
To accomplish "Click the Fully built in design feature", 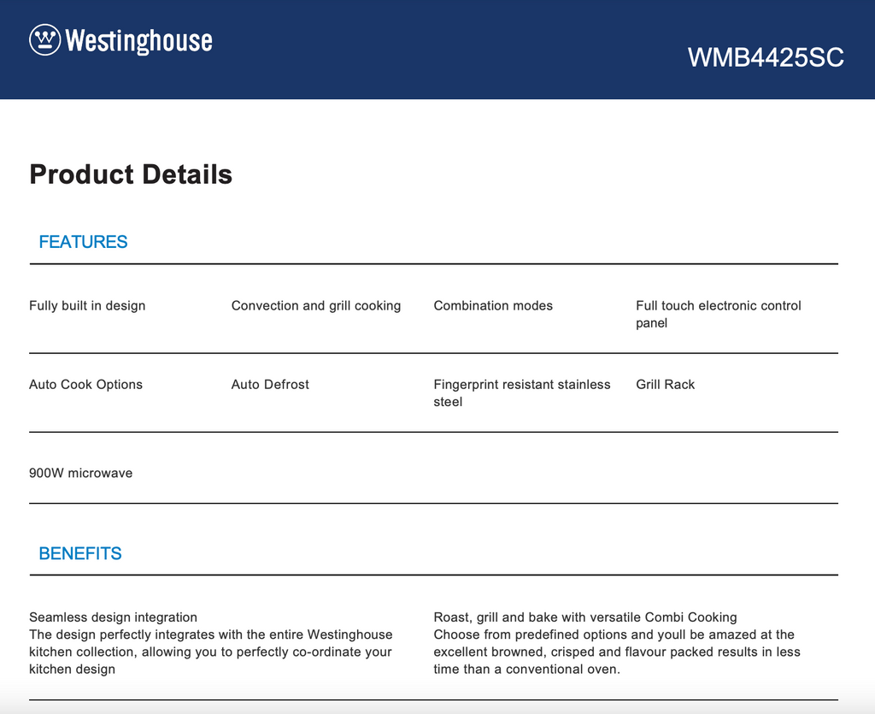I will pos(87,306).
